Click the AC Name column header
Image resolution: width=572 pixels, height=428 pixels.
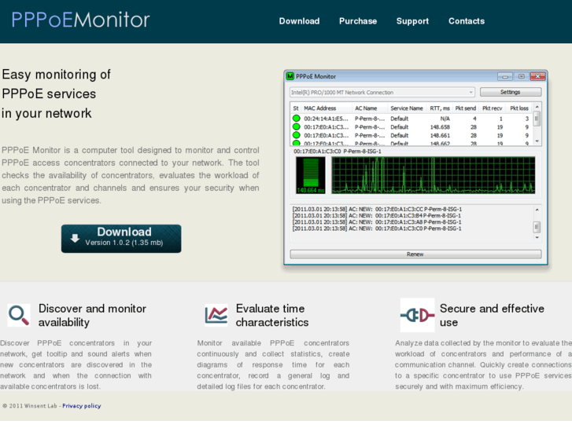tap(366, 108)
